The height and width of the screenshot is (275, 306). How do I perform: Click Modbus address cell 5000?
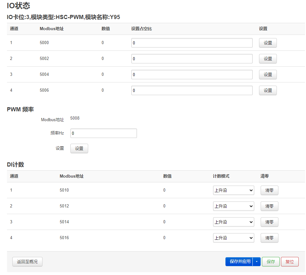(44, 43)
